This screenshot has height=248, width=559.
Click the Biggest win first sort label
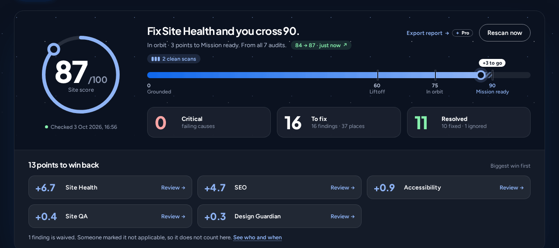click(x=511, y=166)
